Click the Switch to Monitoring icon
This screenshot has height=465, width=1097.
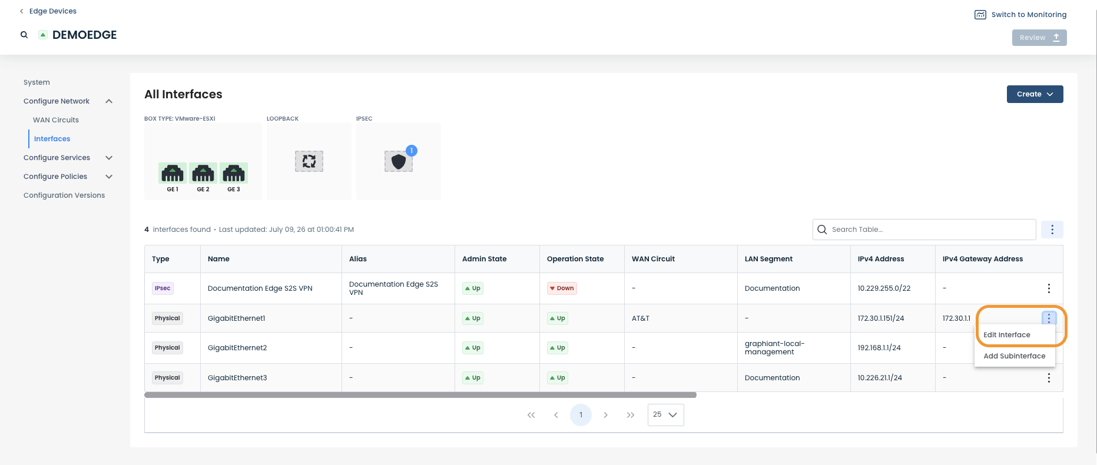tap(980, 15)
